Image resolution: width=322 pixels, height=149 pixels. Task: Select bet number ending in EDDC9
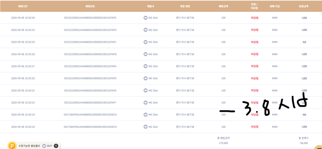pyautogui.click(x=90, y=127)
